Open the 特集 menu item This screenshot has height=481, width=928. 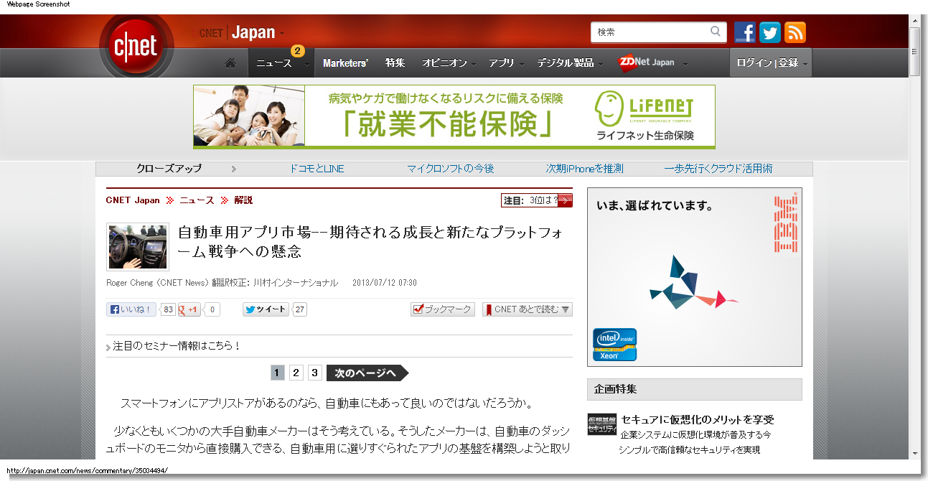395,63
